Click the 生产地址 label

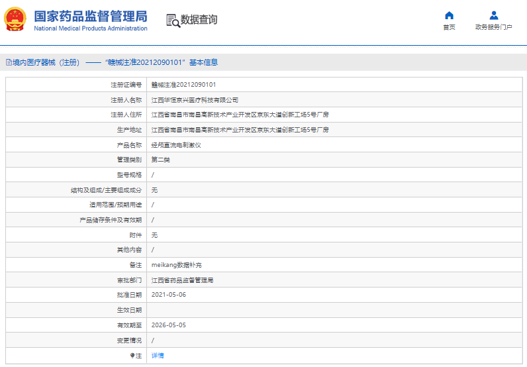129,130
